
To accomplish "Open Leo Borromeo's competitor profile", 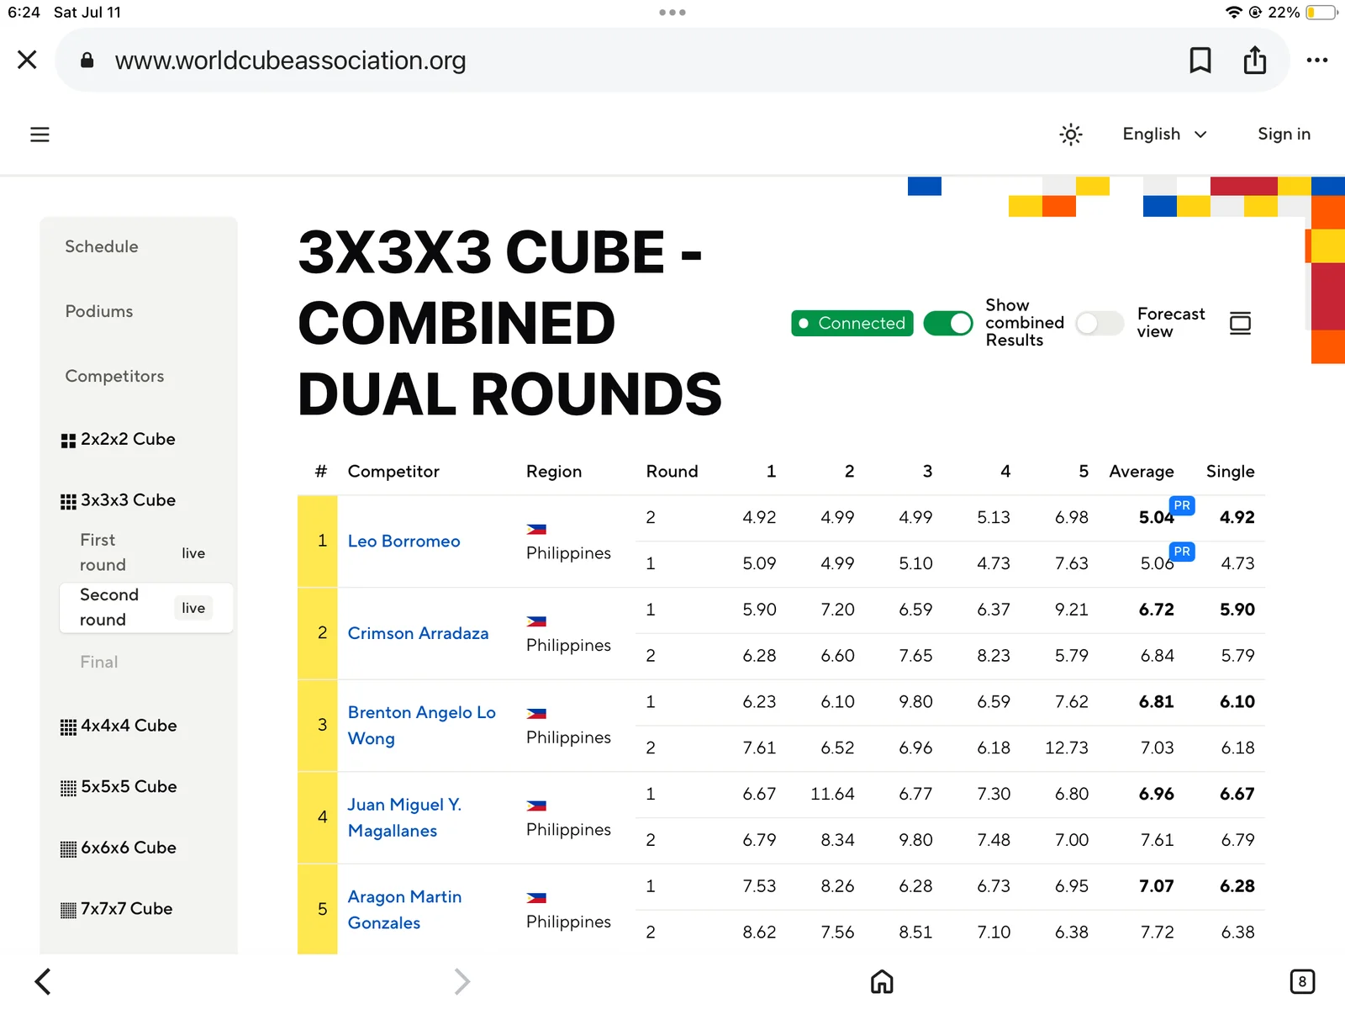I will pyautogui.click(x=403, y=541).
